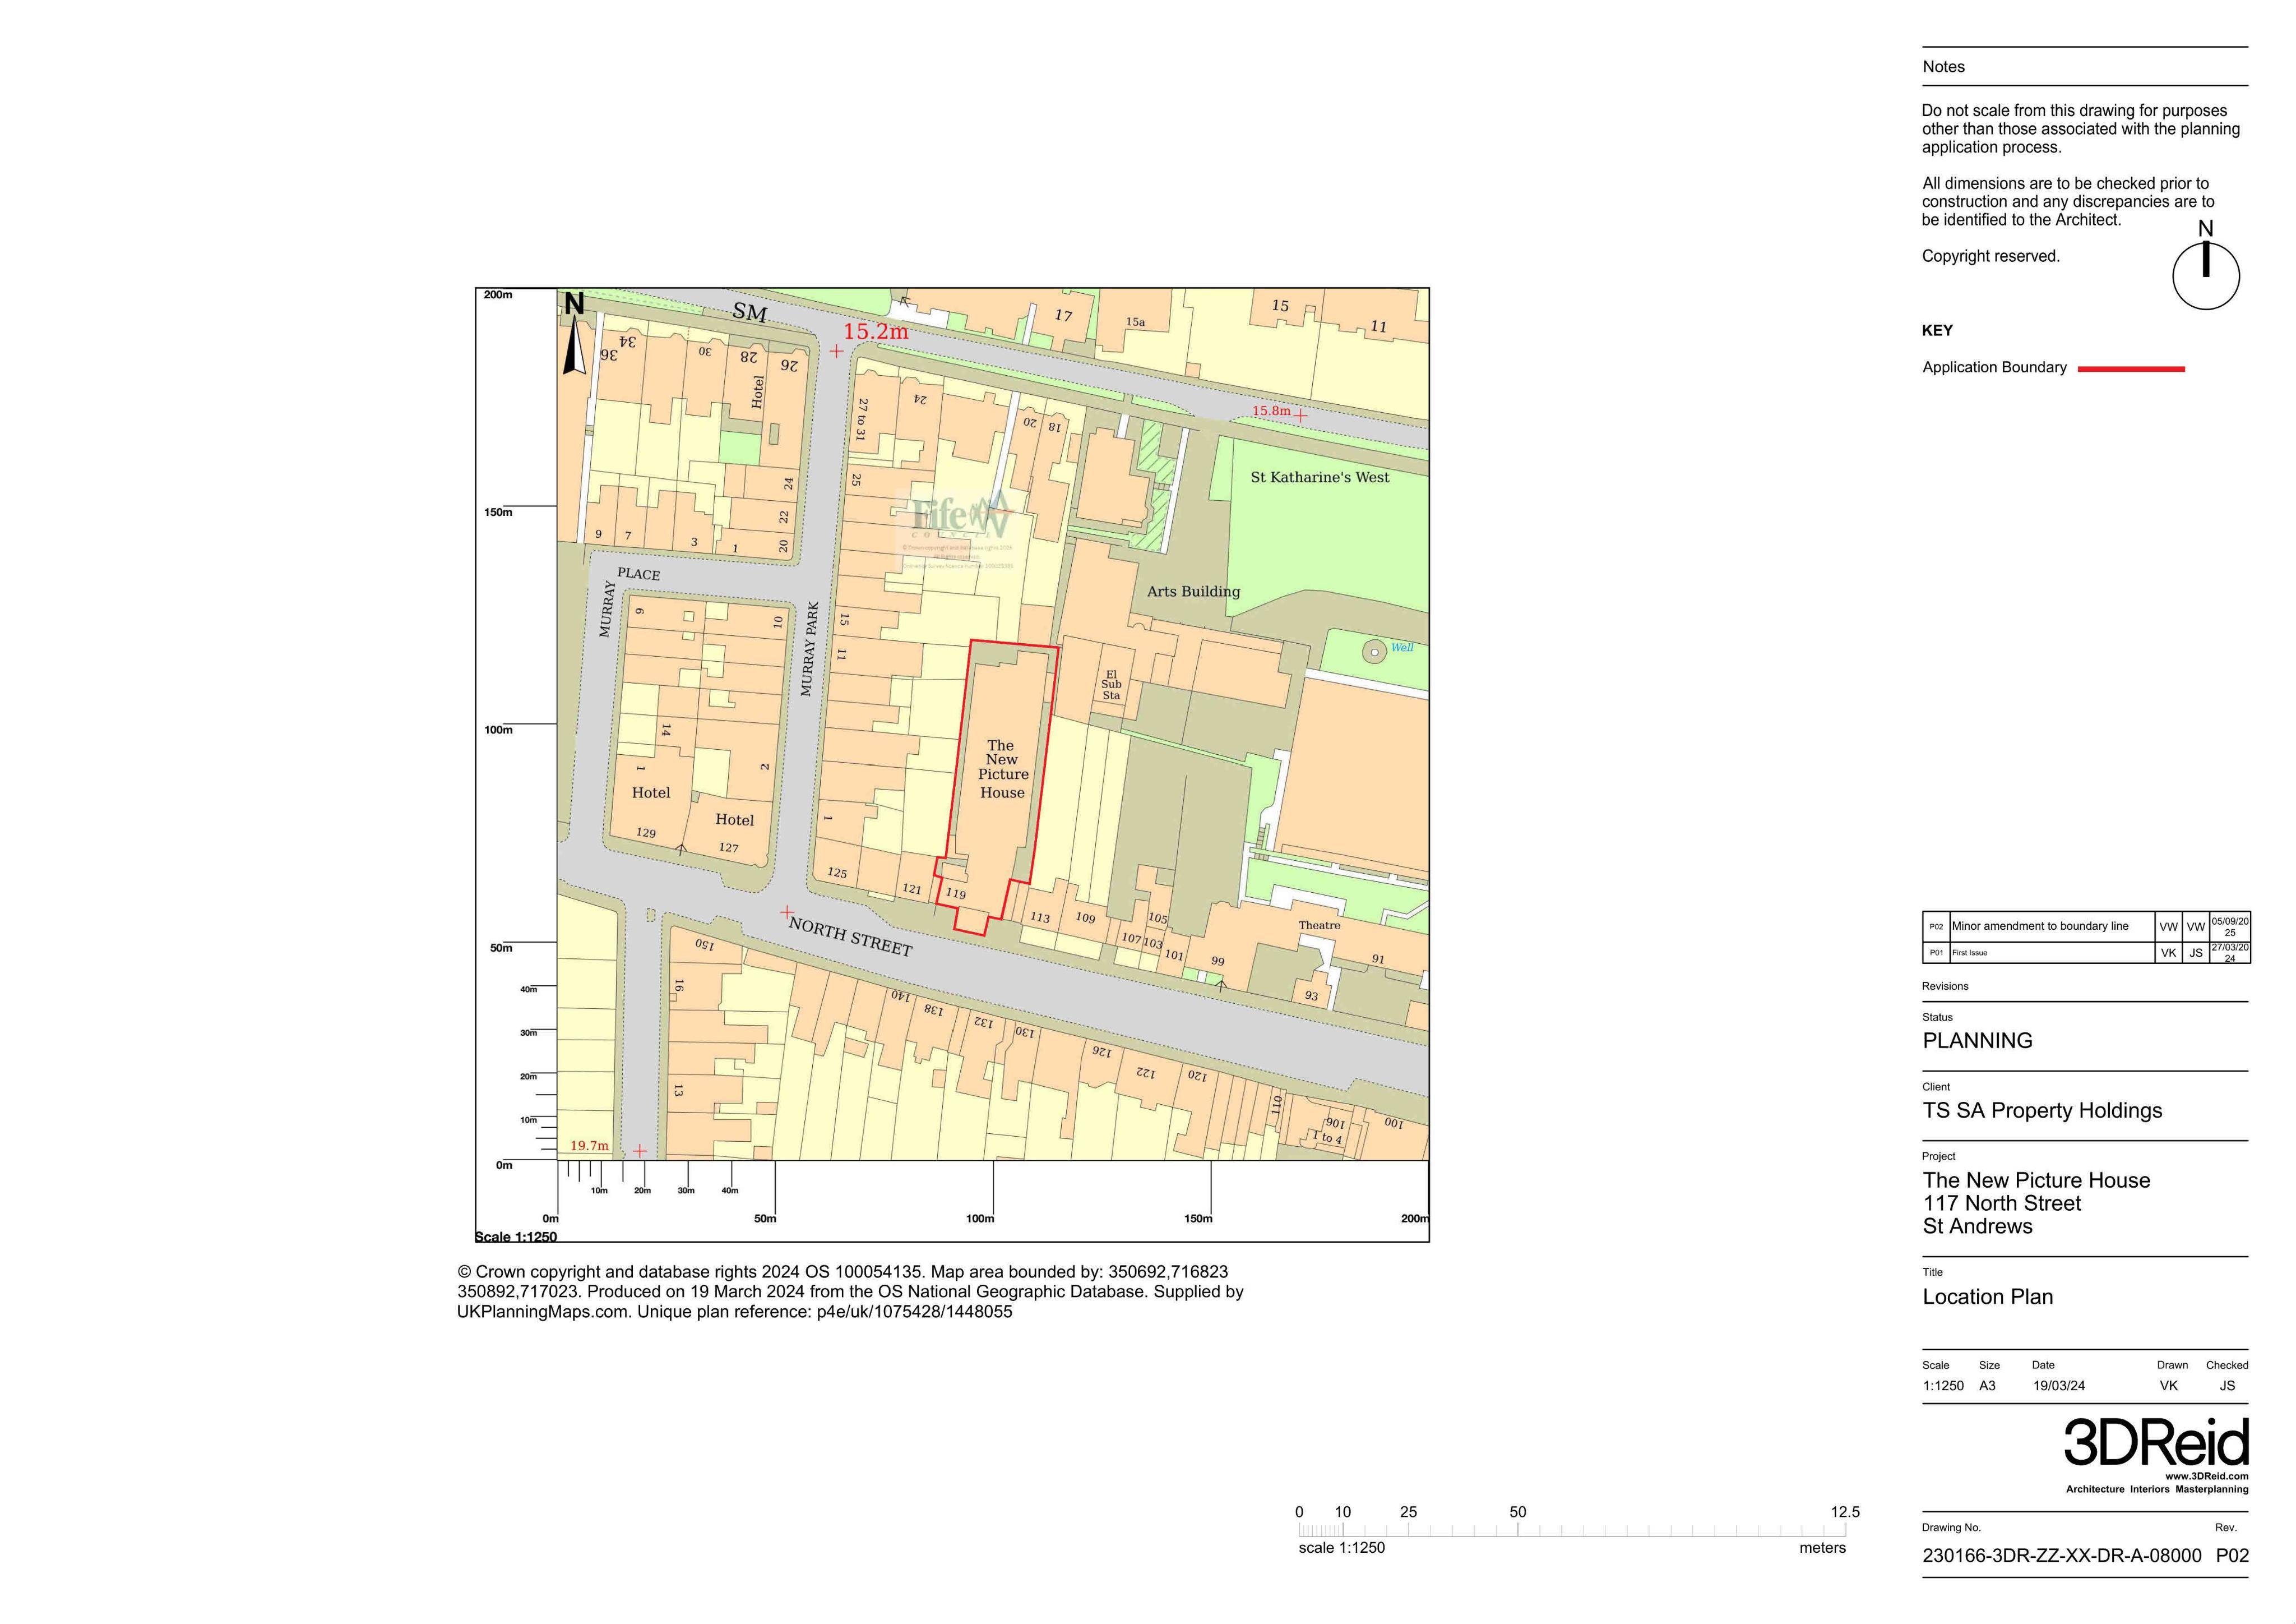Click the 'PLANNING' status text

tap(1977, 1041)
